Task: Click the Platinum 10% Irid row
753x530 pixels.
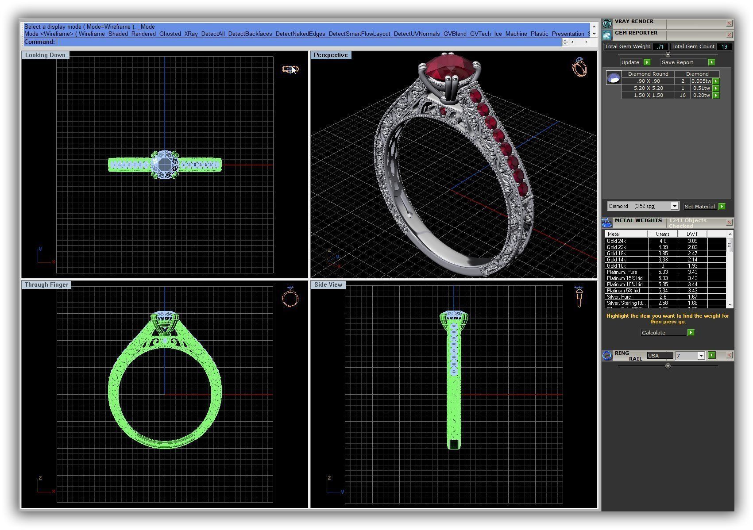Action: click(665, 284)
